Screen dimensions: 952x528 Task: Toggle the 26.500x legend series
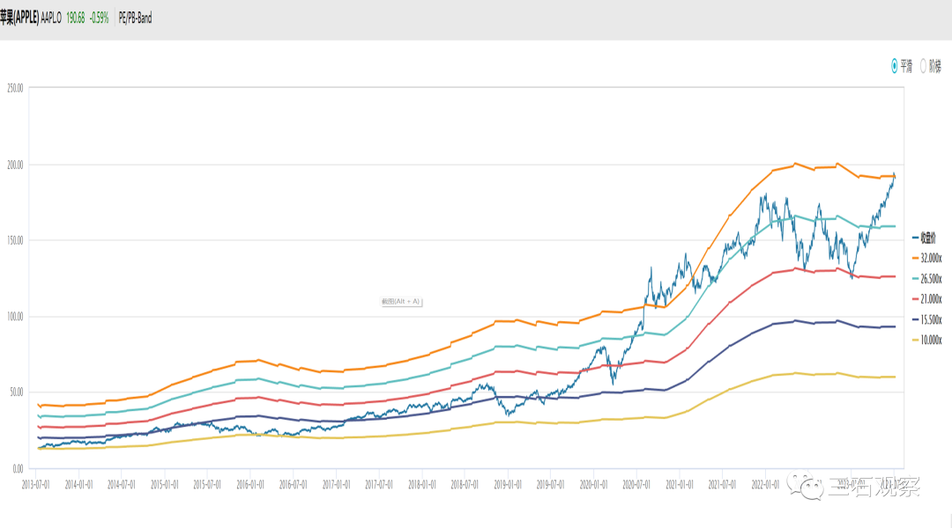click(926, 279)
